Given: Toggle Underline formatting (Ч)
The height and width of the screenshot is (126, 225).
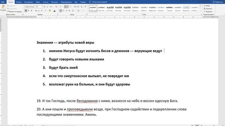Looking at the screenshot, I should pyautogui.click(x=31, y=11).
